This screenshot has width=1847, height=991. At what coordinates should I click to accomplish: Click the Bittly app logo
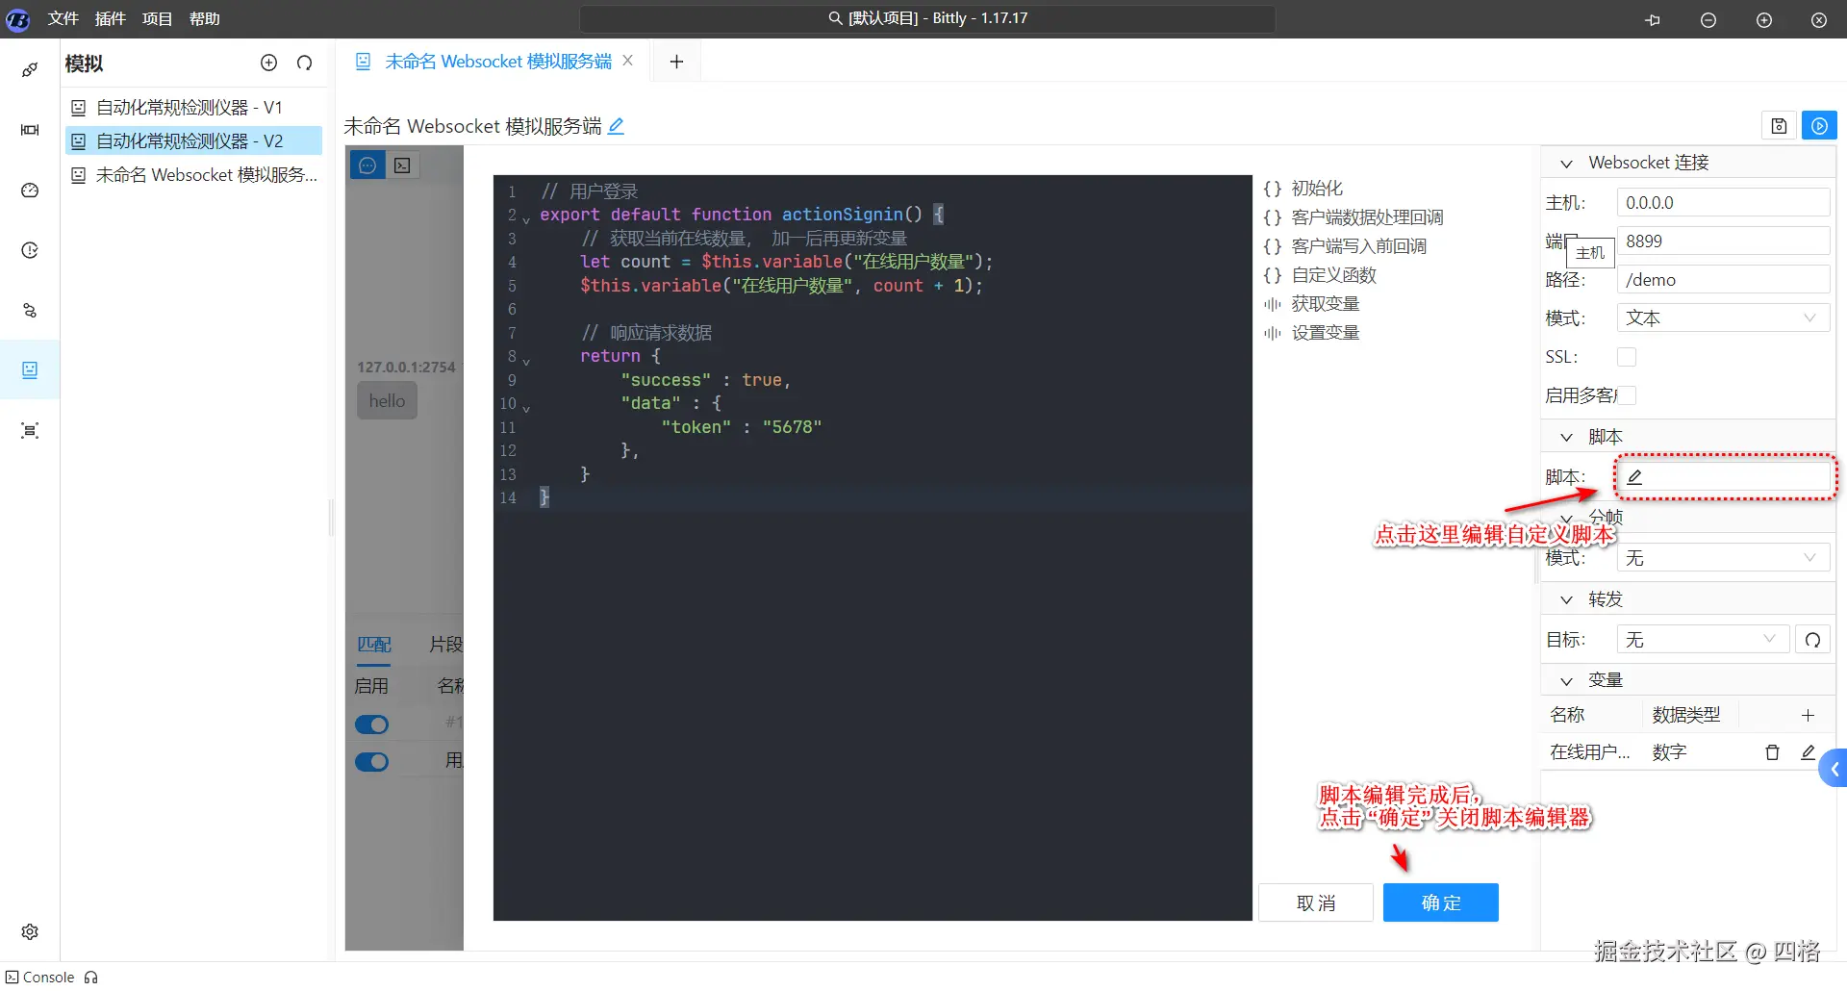click(17, 19)
